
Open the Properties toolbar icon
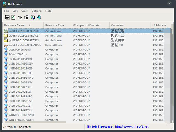(26, 17)
